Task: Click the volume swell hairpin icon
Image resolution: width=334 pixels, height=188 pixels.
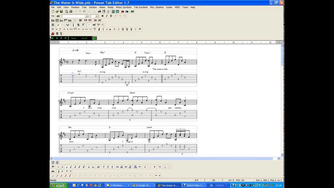Action: click(x=103, y=25)
